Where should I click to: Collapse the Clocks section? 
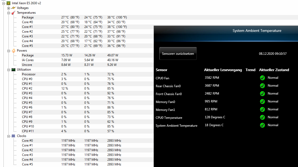tap(8, 136)
